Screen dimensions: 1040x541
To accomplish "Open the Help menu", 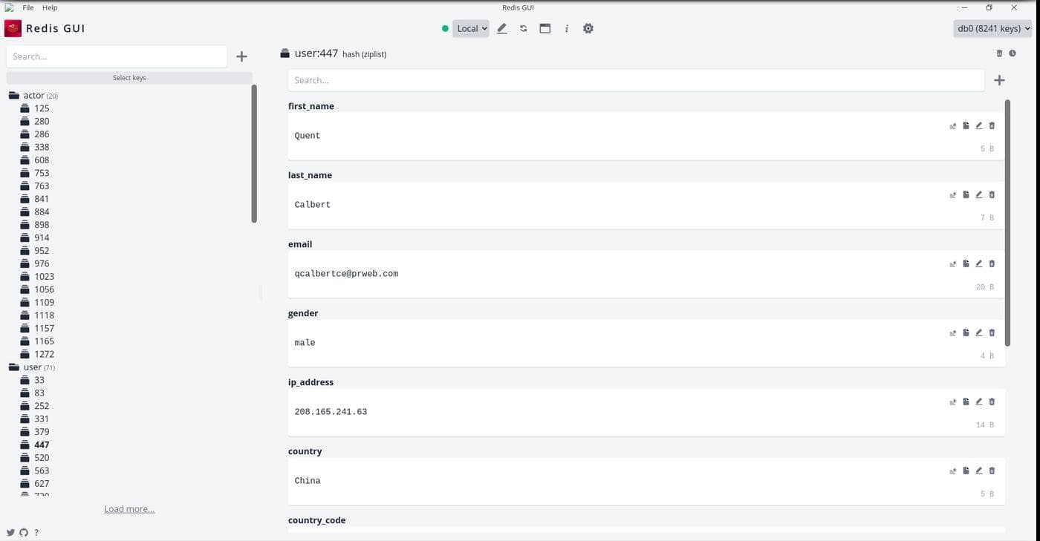I will [x=50, y=7].
